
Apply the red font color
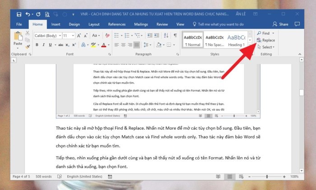pos(104,45)
